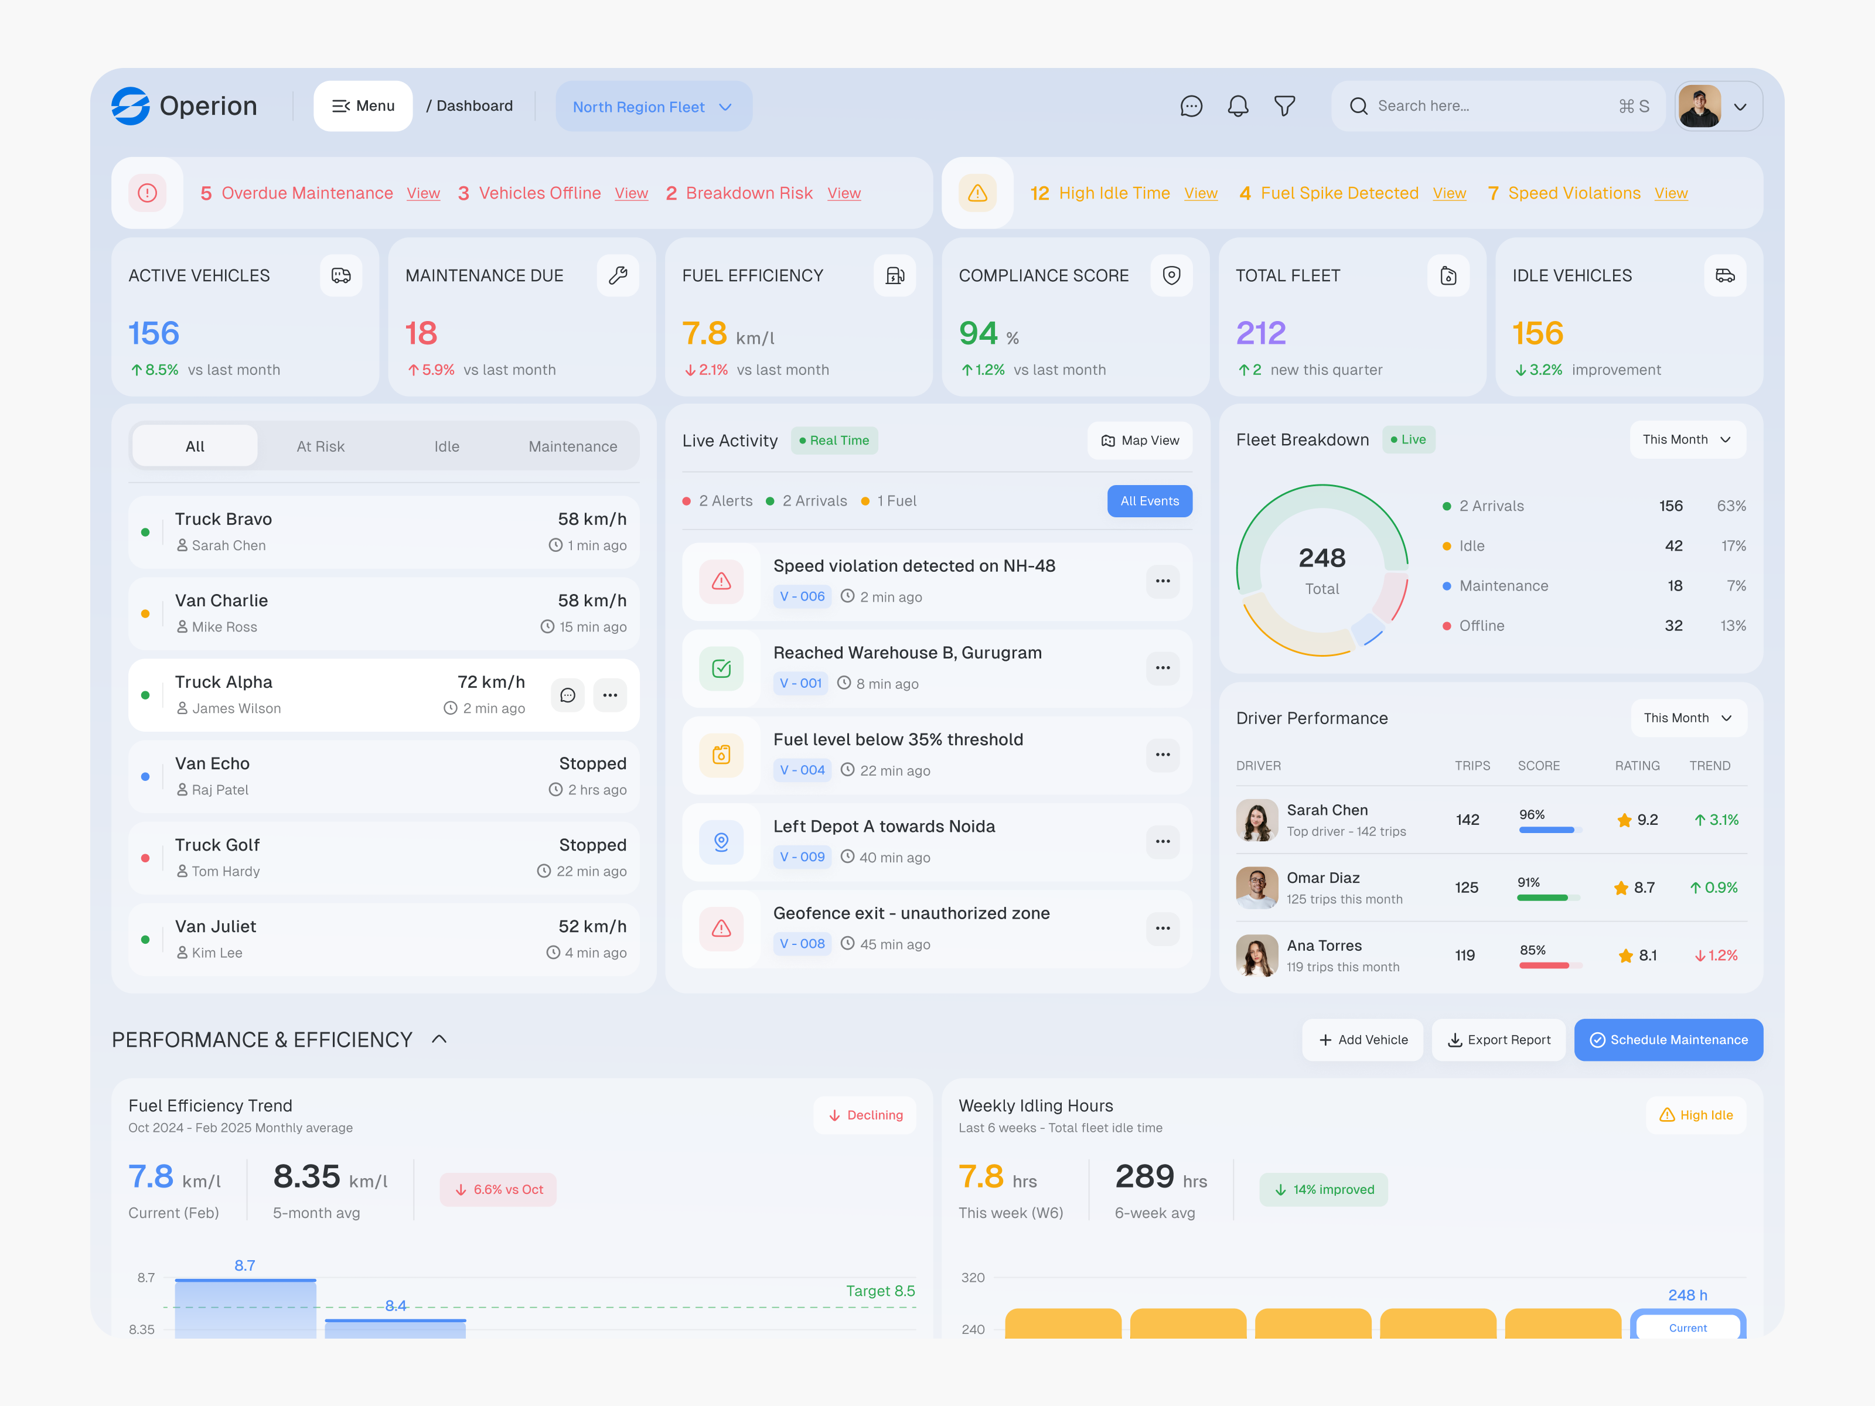Click the Schedule Maintenance button
Image resolution: width=1875 pixels, height=1406 pixels.
[1668, 1039]
